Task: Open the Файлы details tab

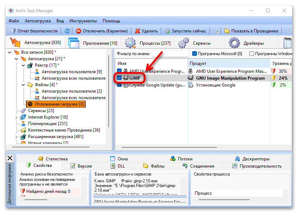Action: click(154, 166)
